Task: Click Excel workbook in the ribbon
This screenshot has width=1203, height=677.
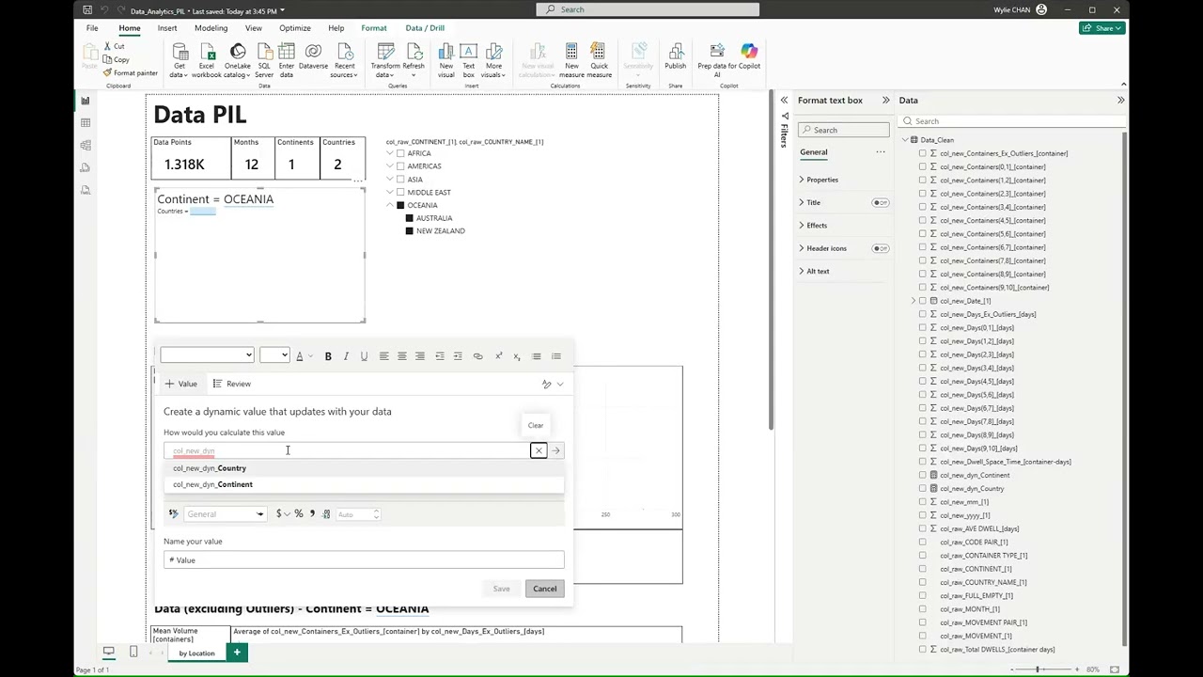Action: point(207,60)
